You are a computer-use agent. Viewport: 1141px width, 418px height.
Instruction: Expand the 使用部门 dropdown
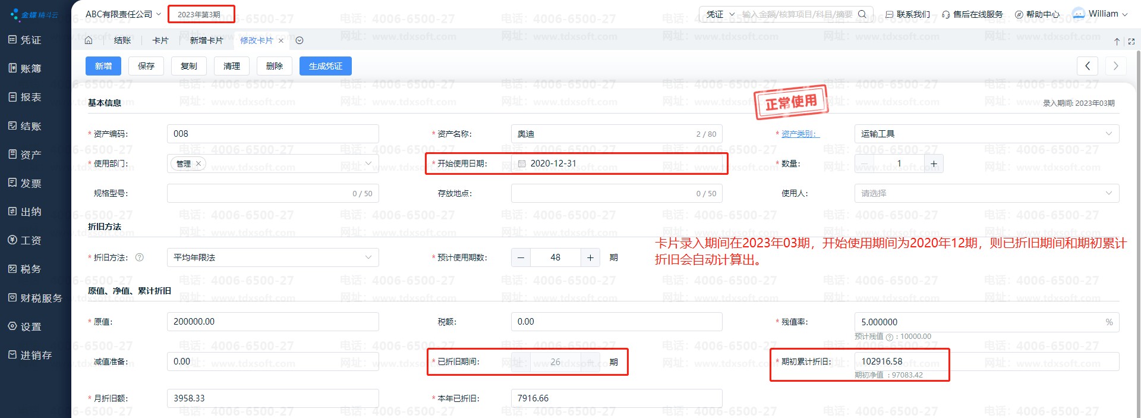[x=368, y=164]
